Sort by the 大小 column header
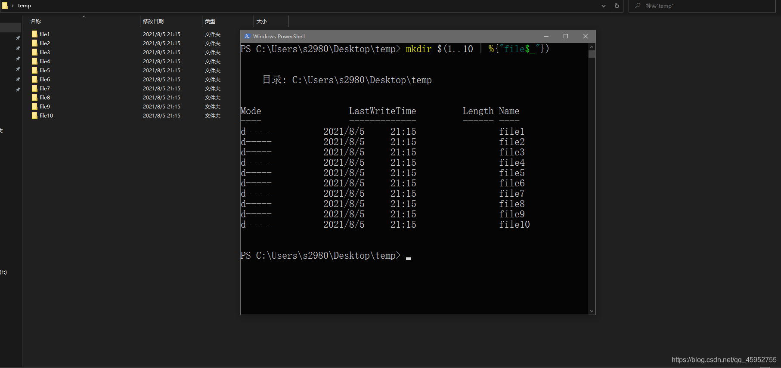781x368 pixels. coord(261,21)
